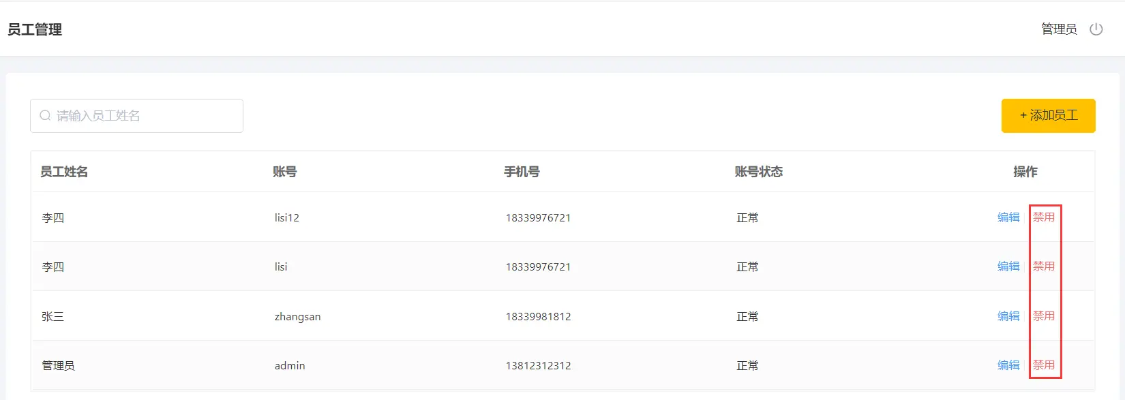Click the power logout icon
Screen dimensions: 1125x400
pos(1096,29)
